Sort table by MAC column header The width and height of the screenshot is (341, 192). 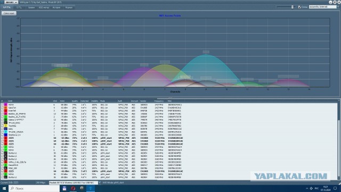pos(169,101)
